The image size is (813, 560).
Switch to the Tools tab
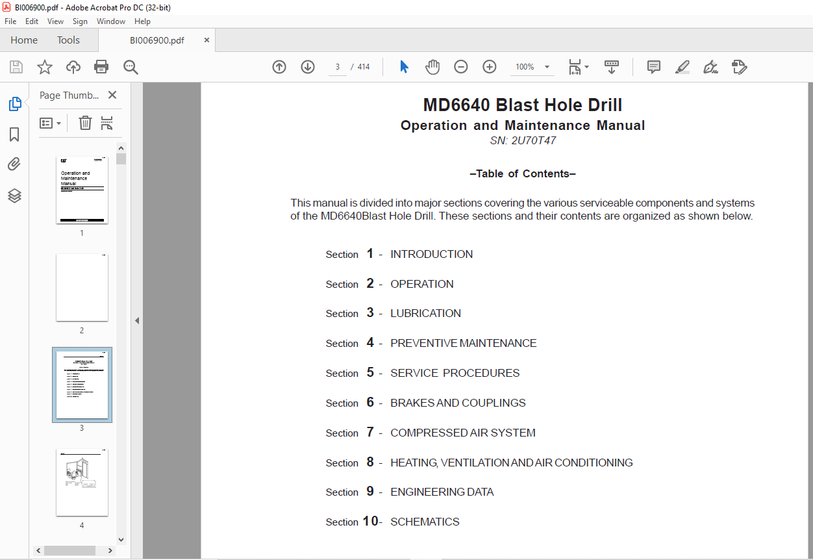68,40
